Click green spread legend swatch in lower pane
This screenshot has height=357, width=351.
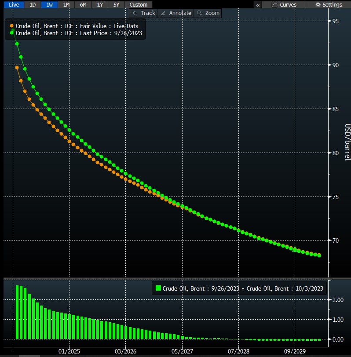point(158,288)
